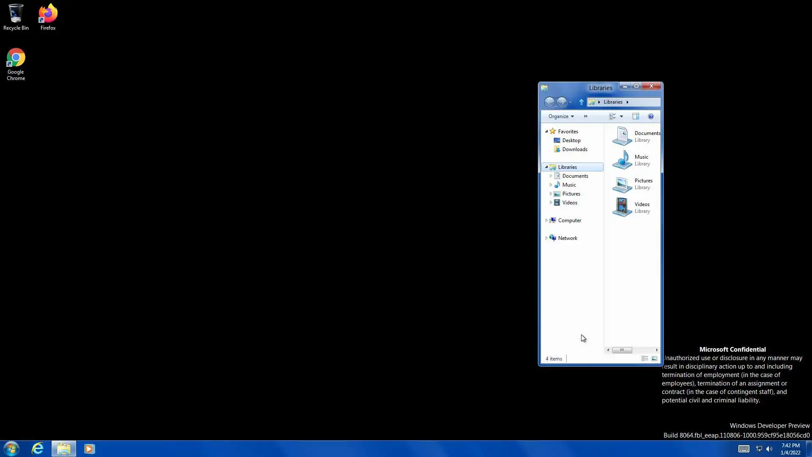Open the Music library icon
The width and height of the screenshot is (812, 457).
(622, 160)
